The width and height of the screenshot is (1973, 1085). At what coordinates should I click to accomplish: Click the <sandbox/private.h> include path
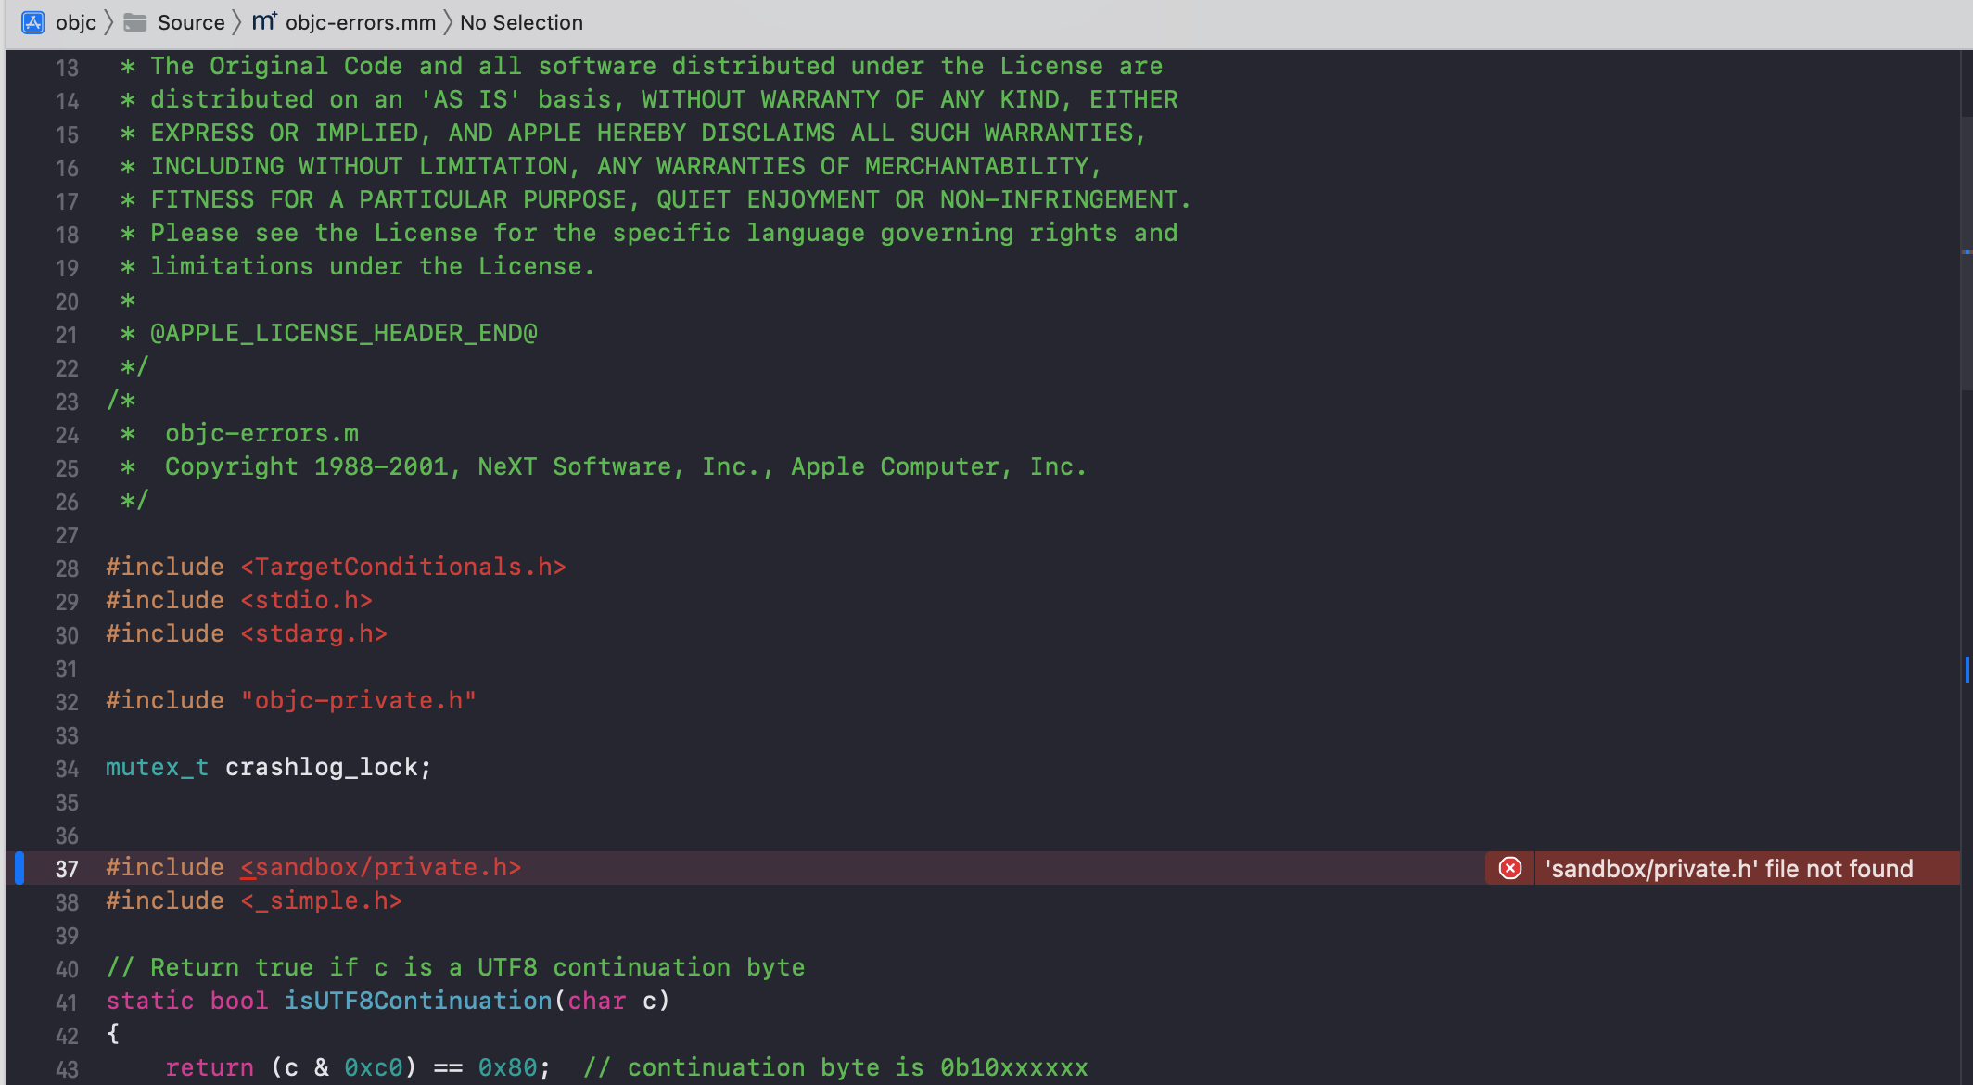click(x=381, y=867)
